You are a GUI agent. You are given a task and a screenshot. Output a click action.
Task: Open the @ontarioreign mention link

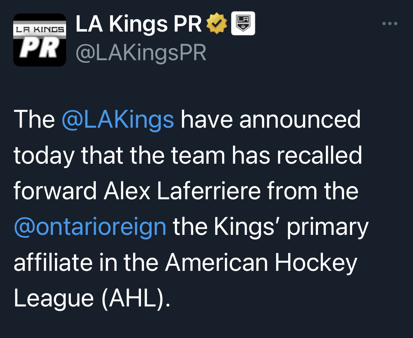90,227
